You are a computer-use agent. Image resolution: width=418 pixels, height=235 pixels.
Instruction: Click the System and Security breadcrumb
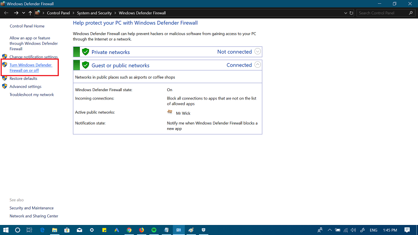point(94,13)
